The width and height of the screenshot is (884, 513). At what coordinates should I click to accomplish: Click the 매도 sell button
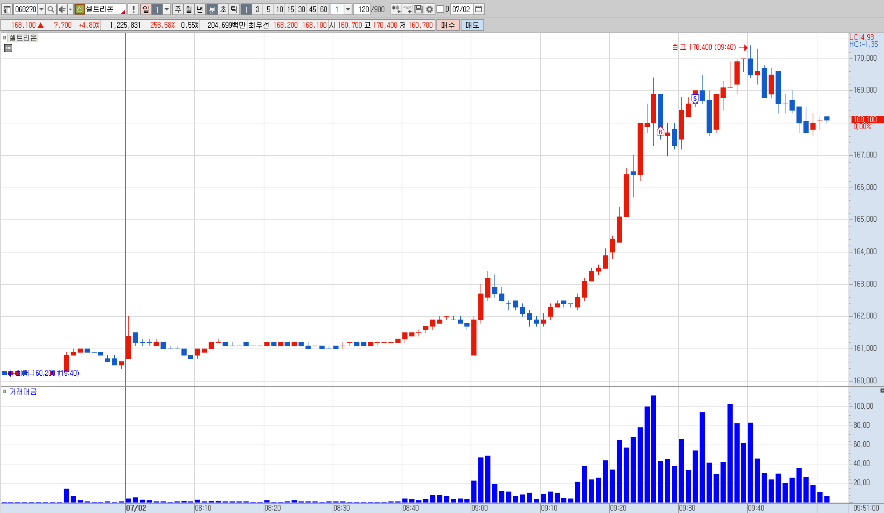[472, 25]
